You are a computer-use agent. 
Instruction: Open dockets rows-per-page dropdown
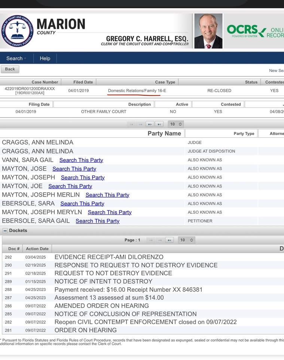click(x=186, y=240)
